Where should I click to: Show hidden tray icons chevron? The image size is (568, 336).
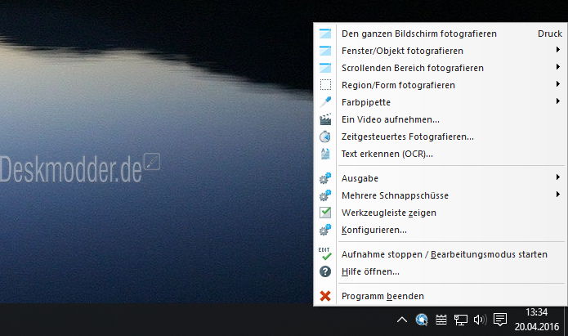click(x=402, y=320)
